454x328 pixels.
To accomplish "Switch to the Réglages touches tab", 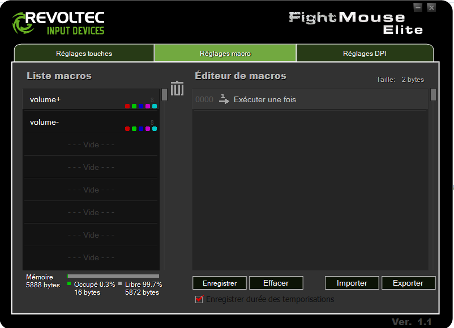I will [84, 54].
